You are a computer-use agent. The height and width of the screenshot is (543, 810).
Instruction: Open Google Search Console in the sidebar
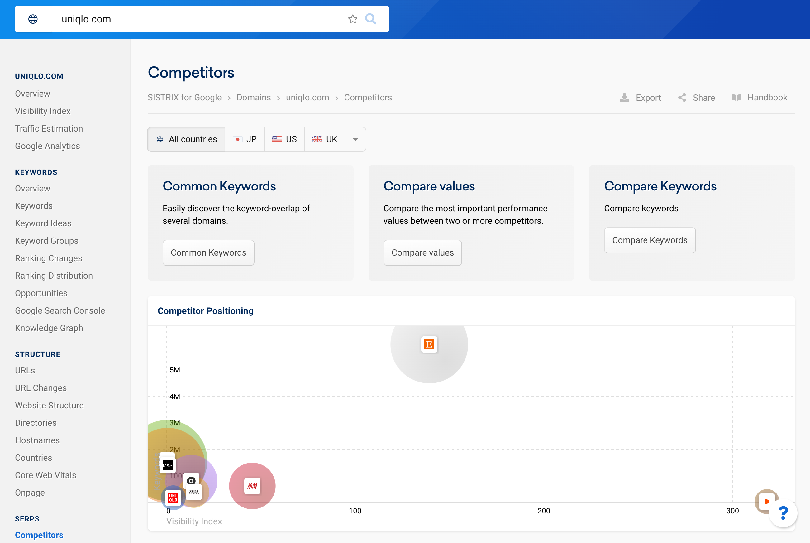[x=60, y=311]
